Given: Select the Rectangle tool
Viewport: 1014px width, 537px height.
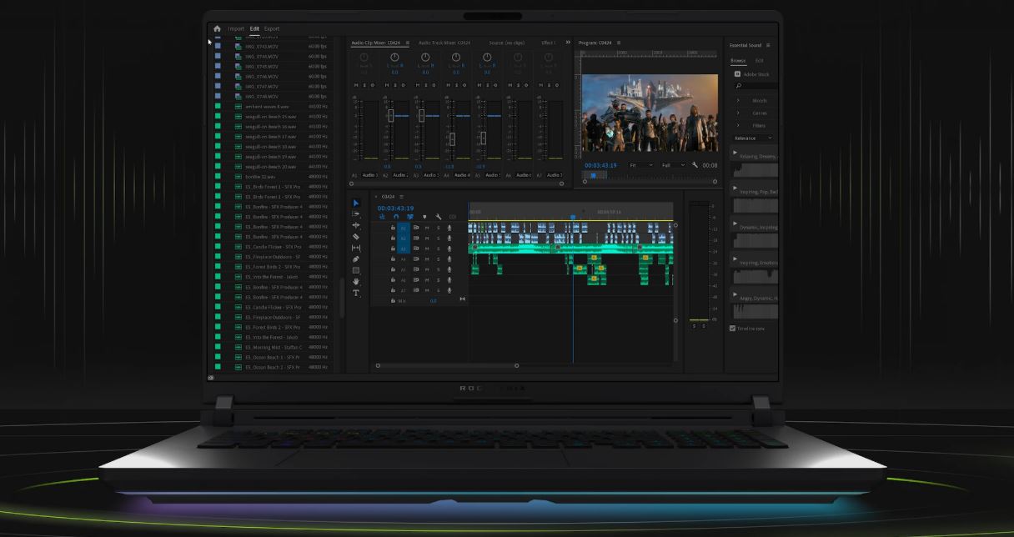Looking at the screenshot, I should pos(356,270).
